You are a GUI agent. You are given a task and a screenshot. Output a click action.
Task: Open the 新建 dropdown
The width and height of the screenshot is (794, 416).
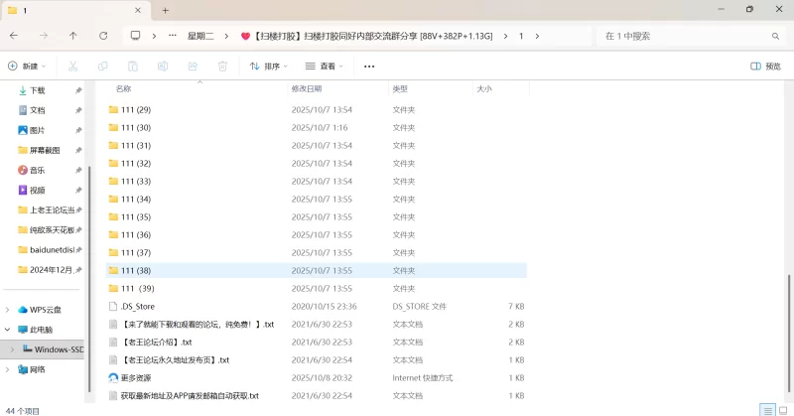pyautogui.click(x=27, y=67)
